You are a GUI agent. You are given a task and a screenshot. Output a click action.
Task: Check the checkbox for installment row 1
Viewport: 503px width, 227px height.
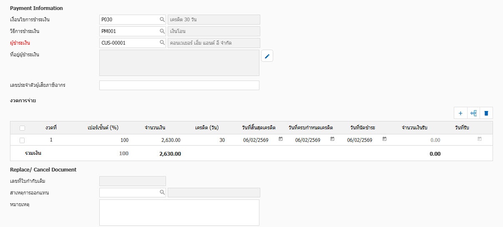22,140
